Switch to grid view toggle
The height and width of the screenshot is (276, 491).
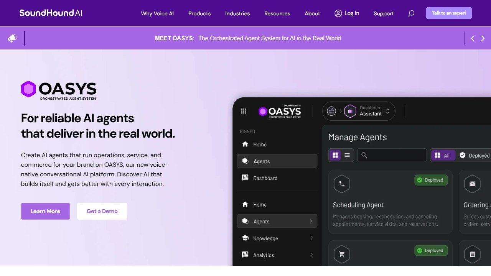pos(335,155)
